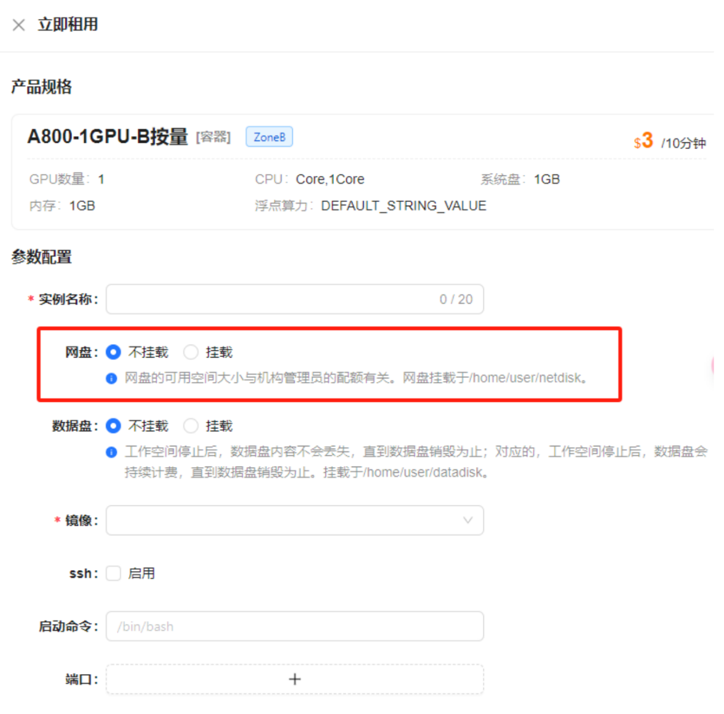Click the 数据盘 info icon
The height and width of the screenshot is (714, 724).
111,452
